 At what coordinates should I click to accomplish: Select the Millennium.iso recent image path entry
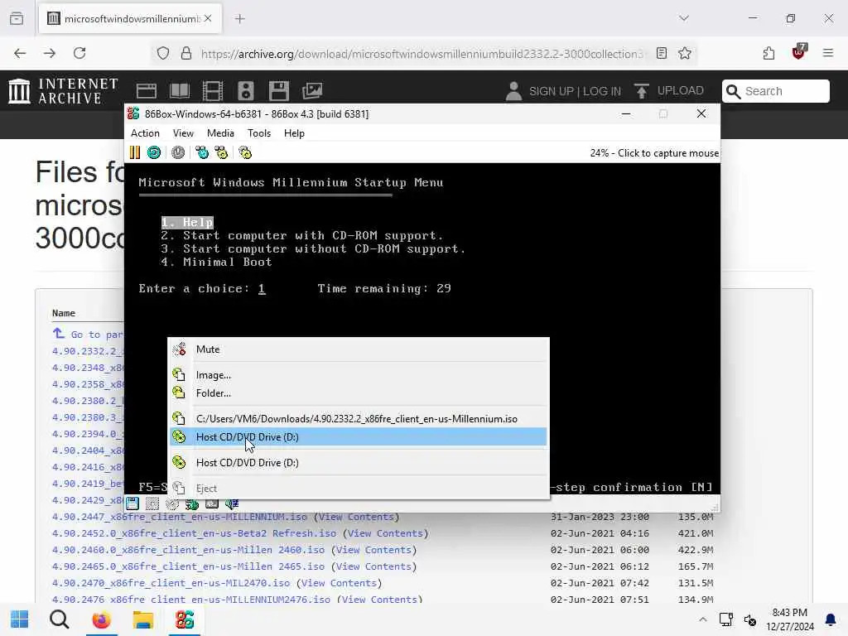[x=359, y=418]
